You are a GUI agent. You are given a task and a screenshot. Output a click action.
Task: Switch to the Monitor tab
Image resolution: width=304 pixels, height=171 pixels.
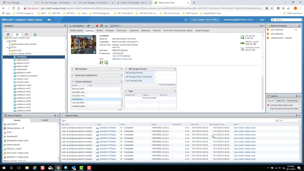point(100,31)
